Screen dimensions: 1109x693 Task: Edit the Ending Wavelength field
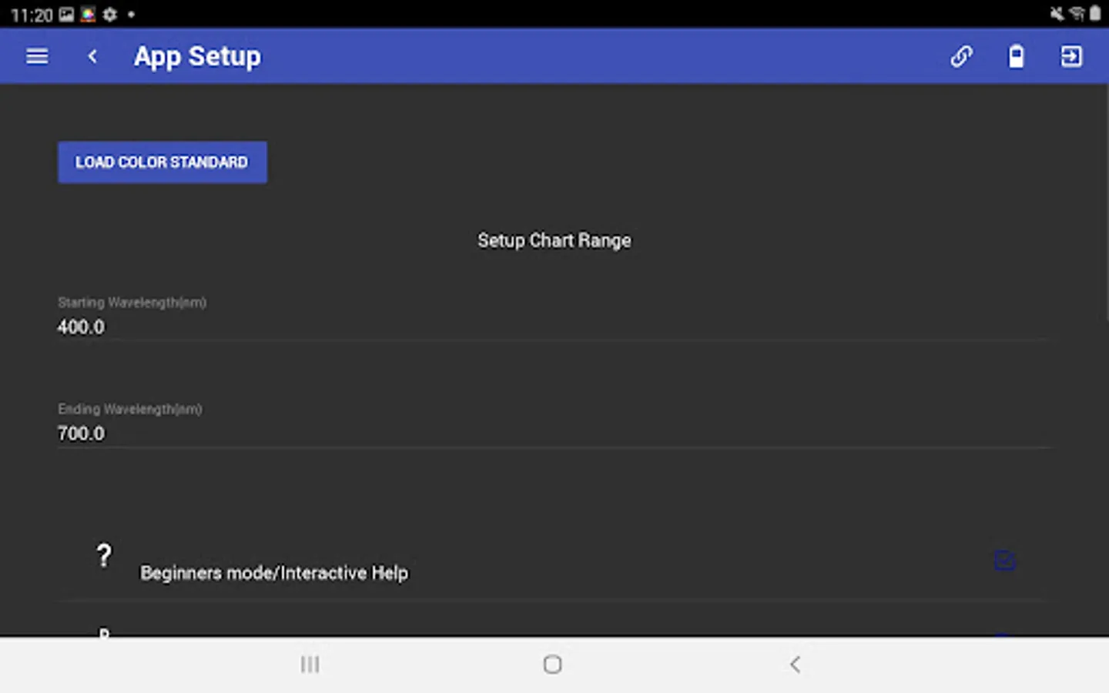(x=553, y=434)
